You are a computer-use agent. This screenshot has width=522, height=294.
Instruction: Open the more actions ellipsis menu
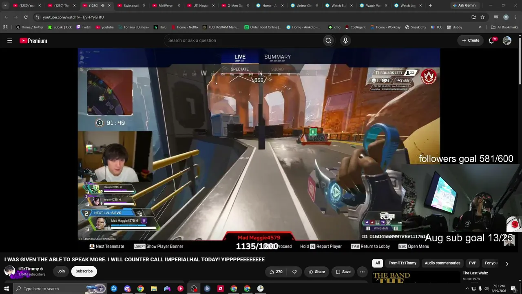point(362,272)
